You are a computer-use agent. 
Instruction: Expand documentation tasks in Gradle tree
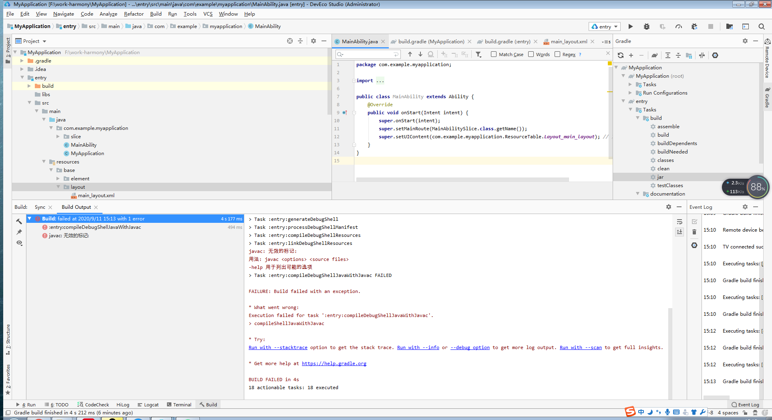coord(638,194)
